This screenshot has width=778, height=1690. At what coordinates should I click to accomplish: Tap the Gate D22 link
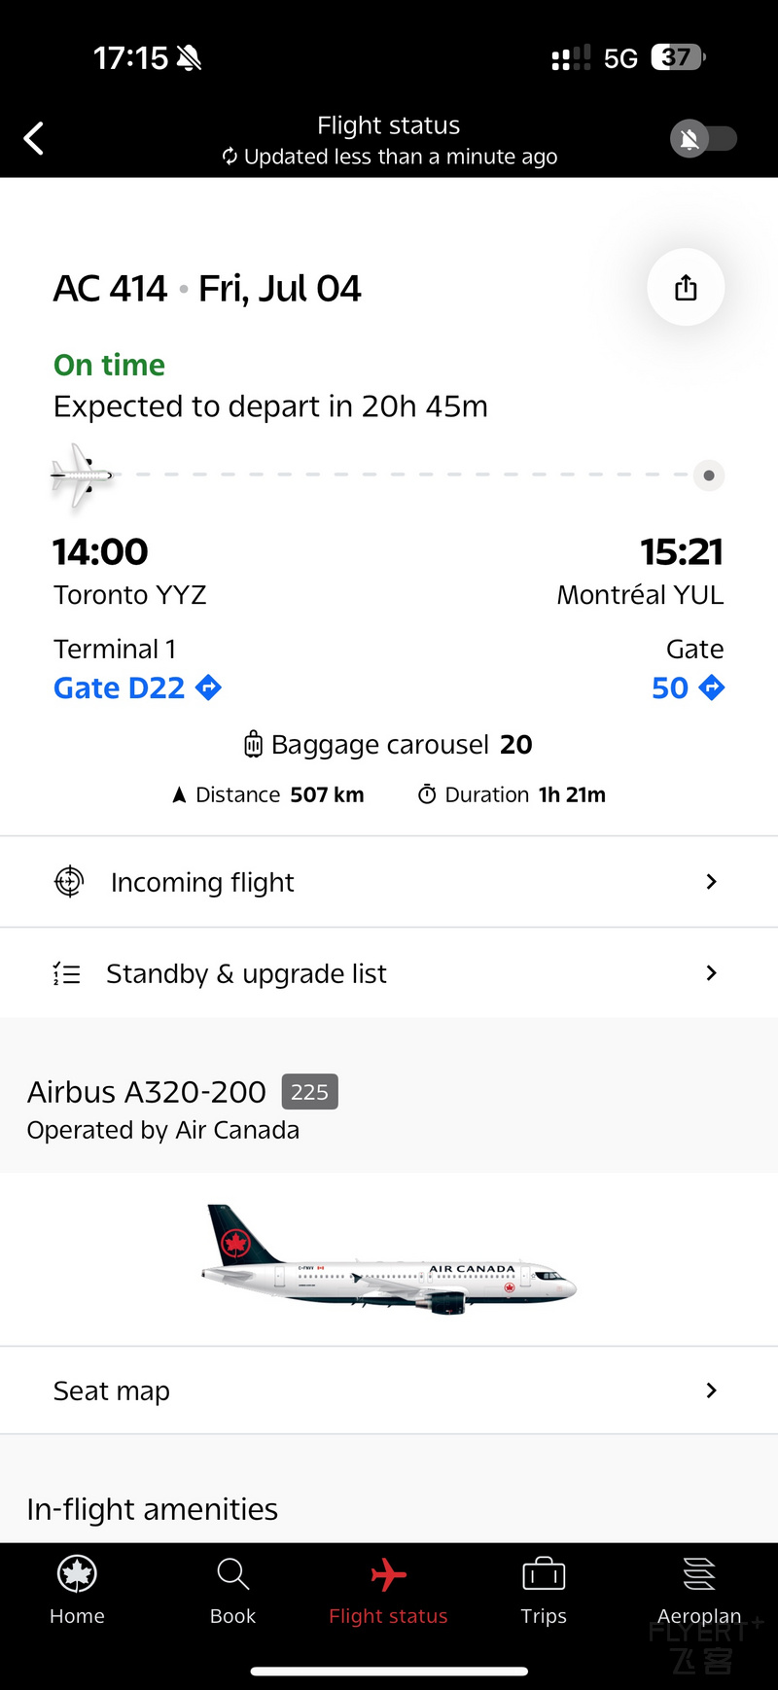[x=119, y=687]
